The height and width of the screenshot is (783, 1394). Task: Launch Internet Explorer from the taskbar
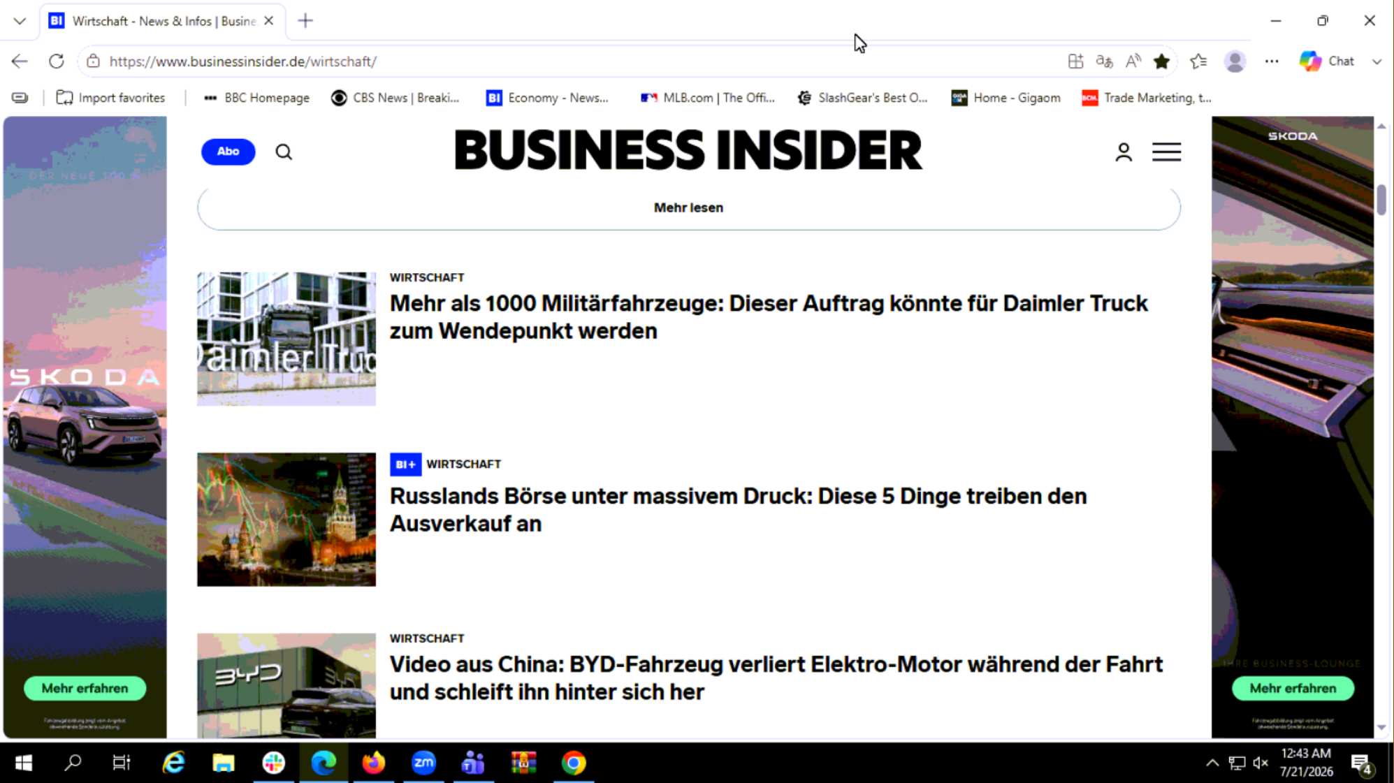point(173,763)
